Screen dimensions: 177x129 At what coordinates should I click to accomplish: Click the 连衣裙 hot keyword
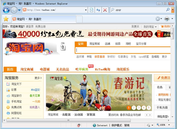coord(80,57)
